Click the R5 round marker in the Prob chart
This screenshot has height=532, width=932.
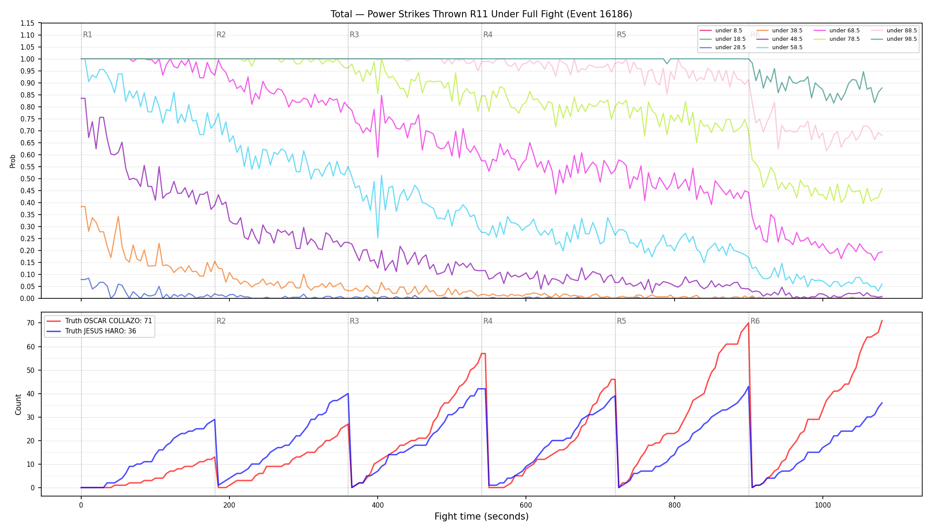[621, 35]
